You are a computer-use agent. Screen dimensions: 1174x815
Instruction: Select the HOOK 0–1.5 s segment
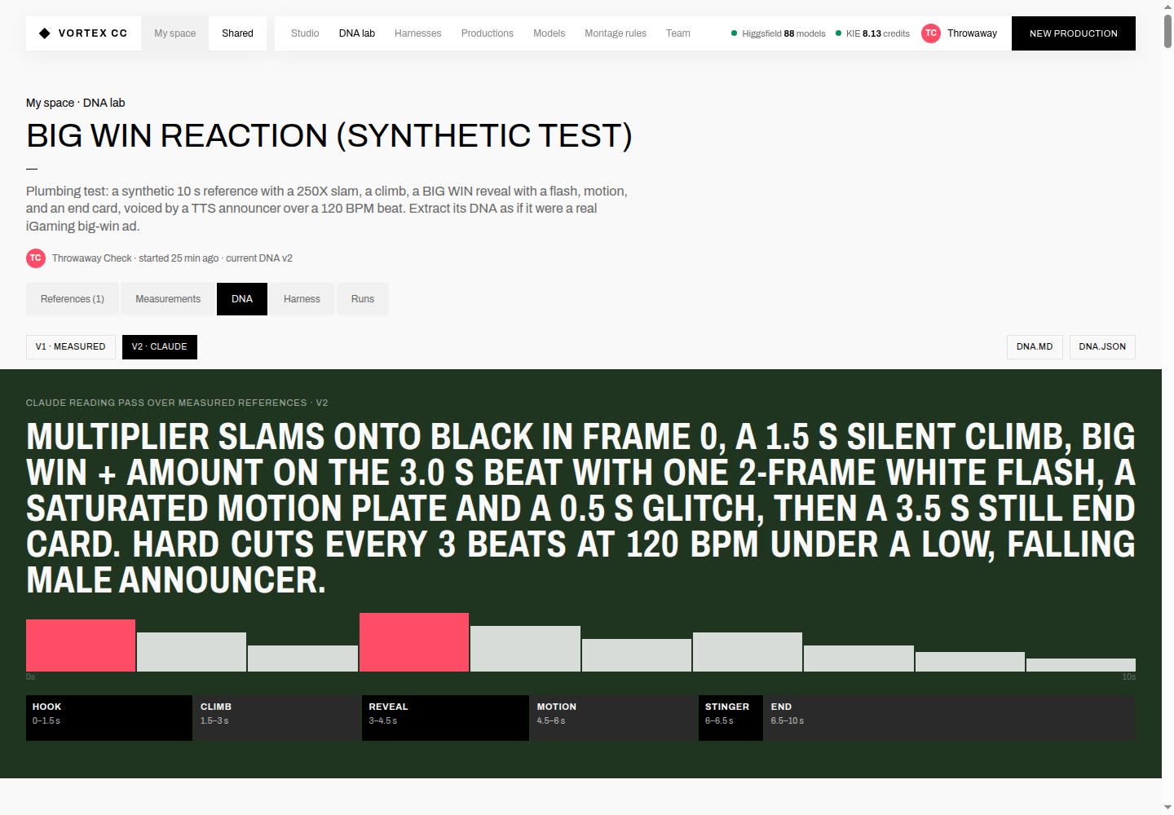point(109,718)
